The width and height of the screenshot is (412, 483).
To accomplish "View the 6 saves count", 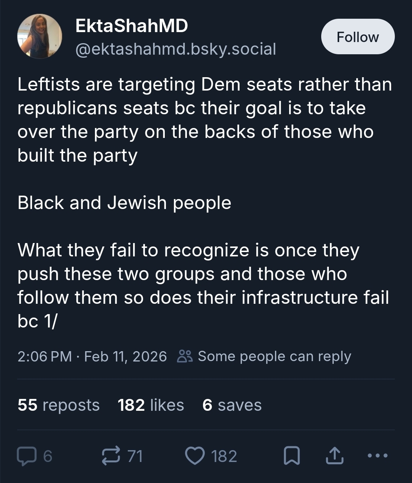I will 232,405.
